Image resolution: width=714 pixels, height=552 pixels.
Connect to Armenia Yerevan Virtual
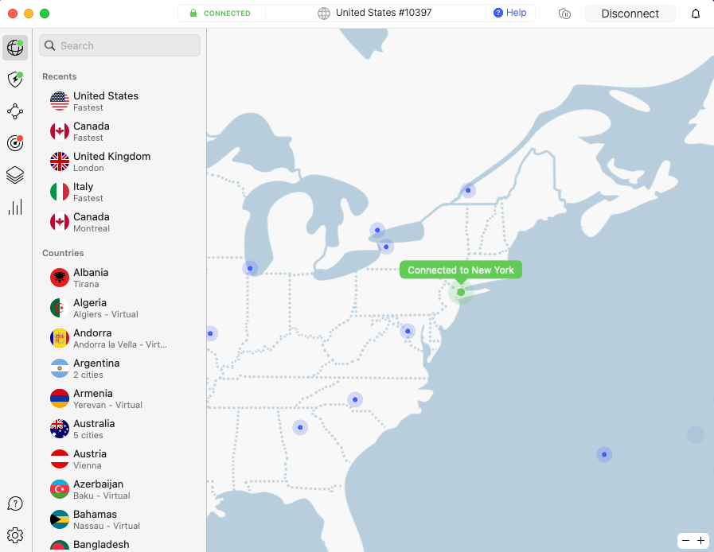pyautogui.click(x=121, y=398)
